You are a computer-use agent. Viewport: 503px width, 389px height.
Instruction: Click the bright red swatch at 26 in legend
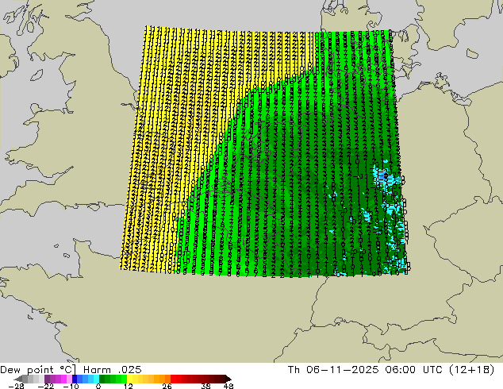tap(173, 379)
